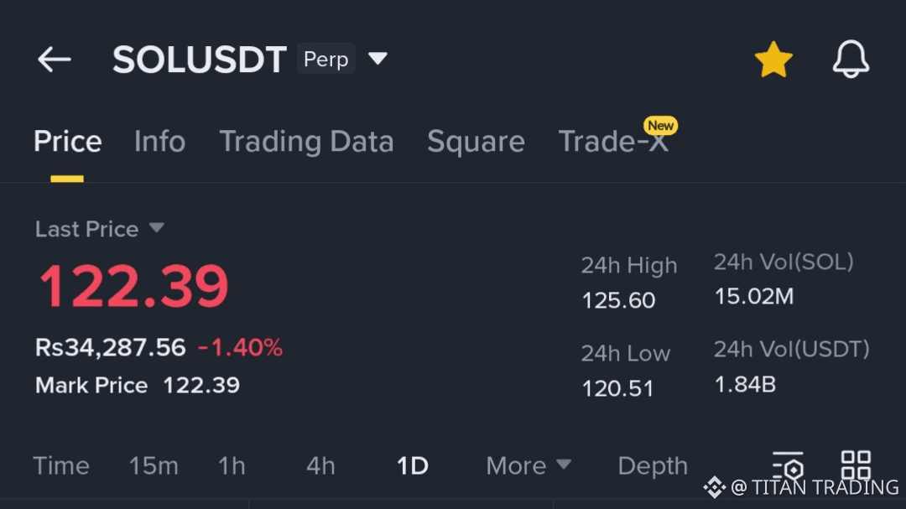Open the Depth chart view

coord(653,465)
